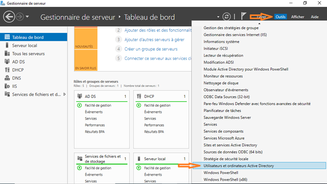
Task: Open Résultats BPA in AD DS tile
Action: coord(95,132)
